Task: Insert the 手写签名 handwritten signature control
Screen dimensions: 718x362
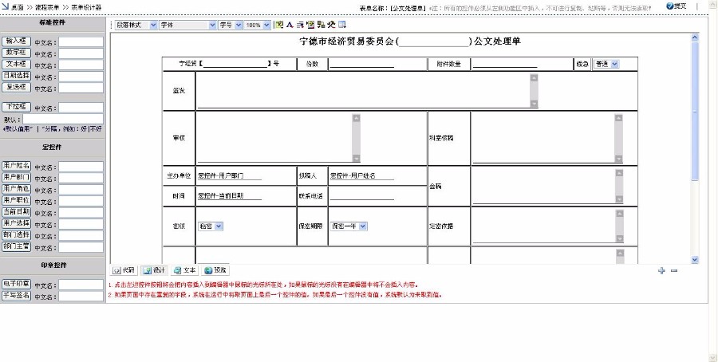Action: point(17,295)
